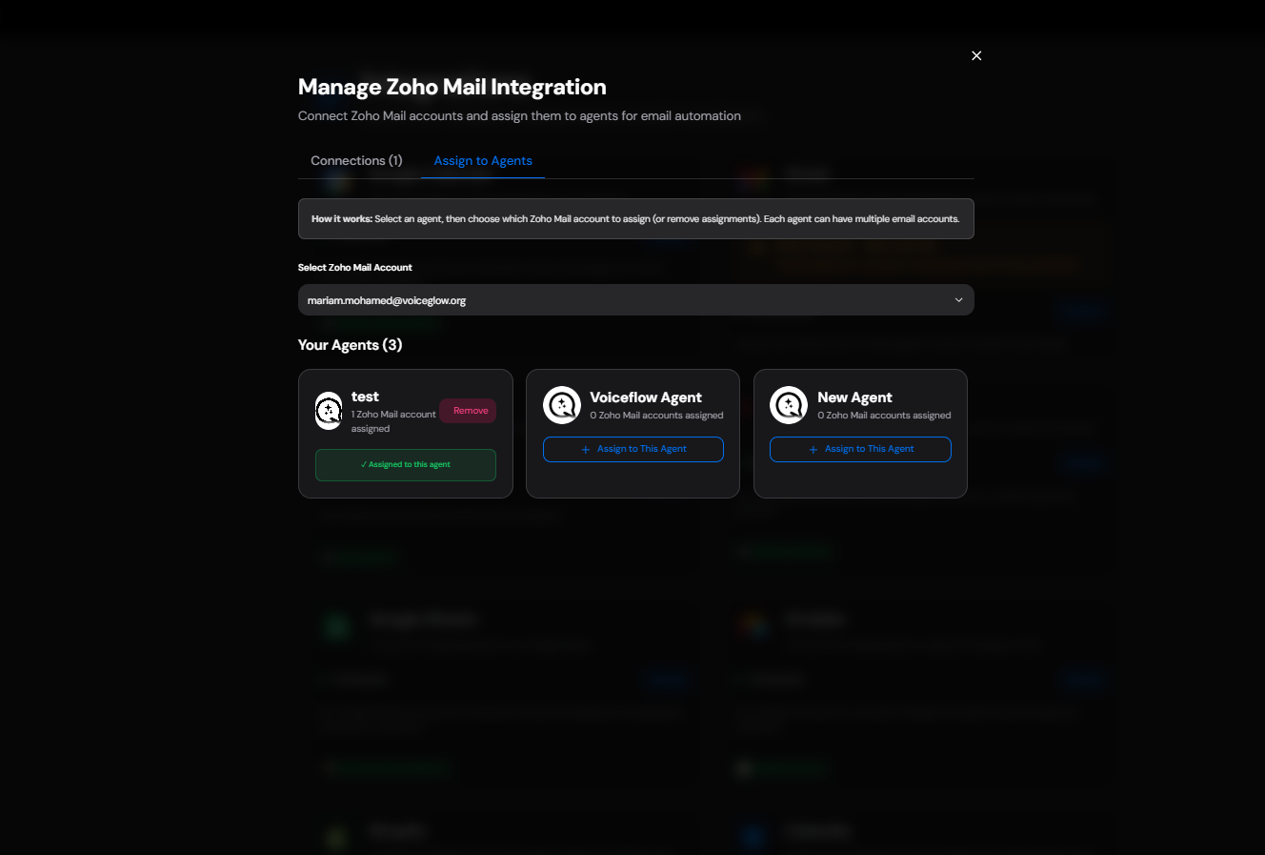
Task: Click Voiceflow Agent's '0 Zoho Mail accounts assigned' text
Action: click(656, 416)
